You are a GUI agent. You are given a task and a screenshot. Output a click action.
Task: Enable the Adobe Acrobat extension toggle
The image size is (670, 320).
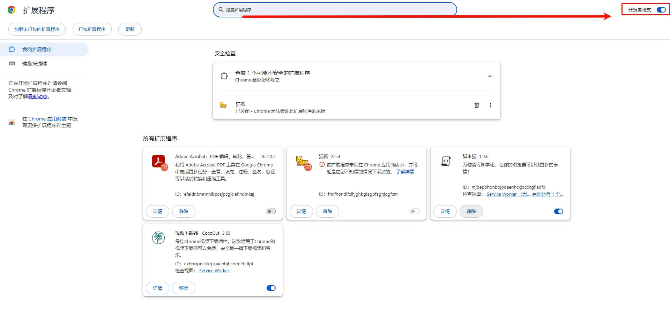(271, 211)
